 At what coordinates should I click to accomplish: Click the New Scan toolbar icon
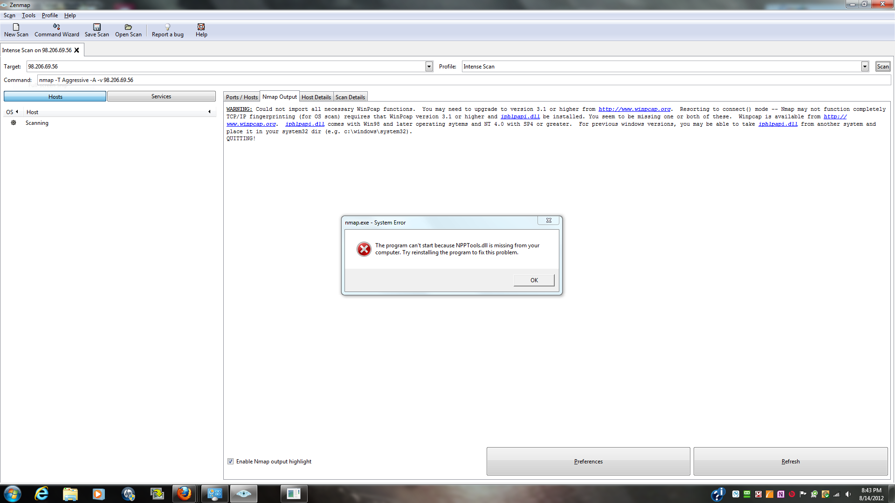coord(16,27)
